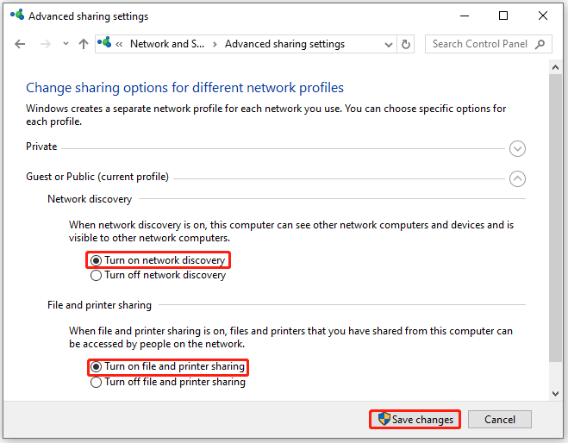568x443 pixels.
Task: Open the recent locations dropdown arrow
Action: (x=64, y=44)
